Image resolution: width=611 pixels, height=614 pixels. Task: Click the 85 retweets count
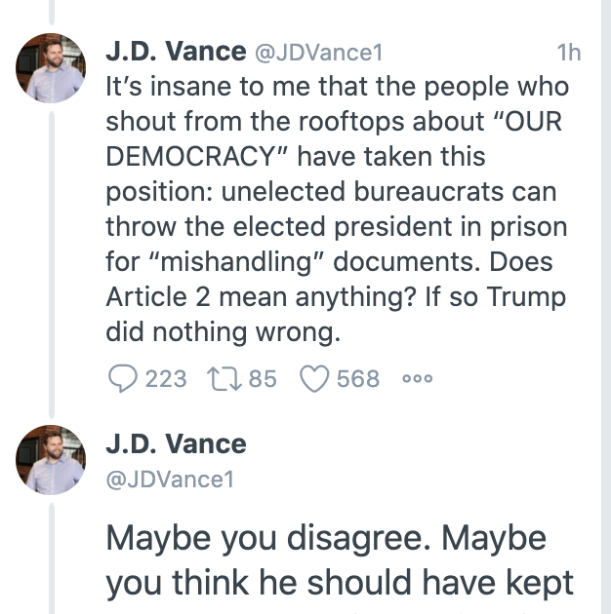pos(263,378)
